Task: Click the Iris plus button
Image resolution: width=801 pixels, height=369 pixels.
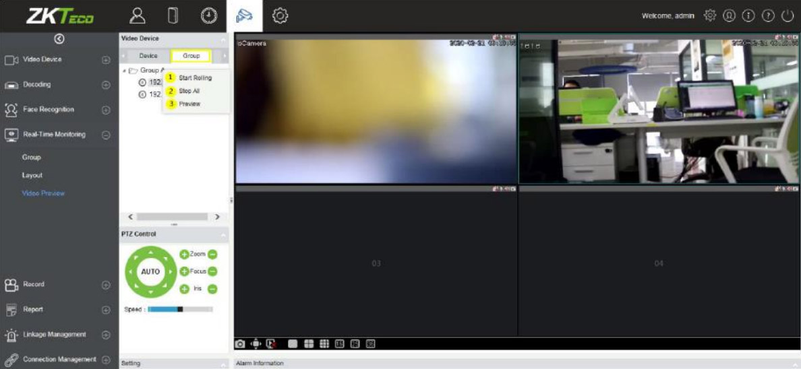Action: click(x=183, y=289)
